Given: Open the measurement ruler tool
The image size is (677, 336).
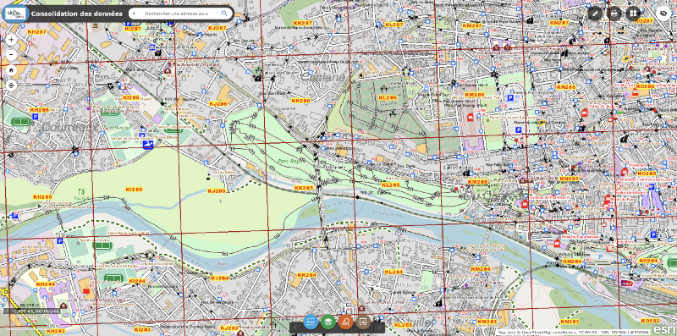Looking at the screenshot, I should (x=595, y=14).
